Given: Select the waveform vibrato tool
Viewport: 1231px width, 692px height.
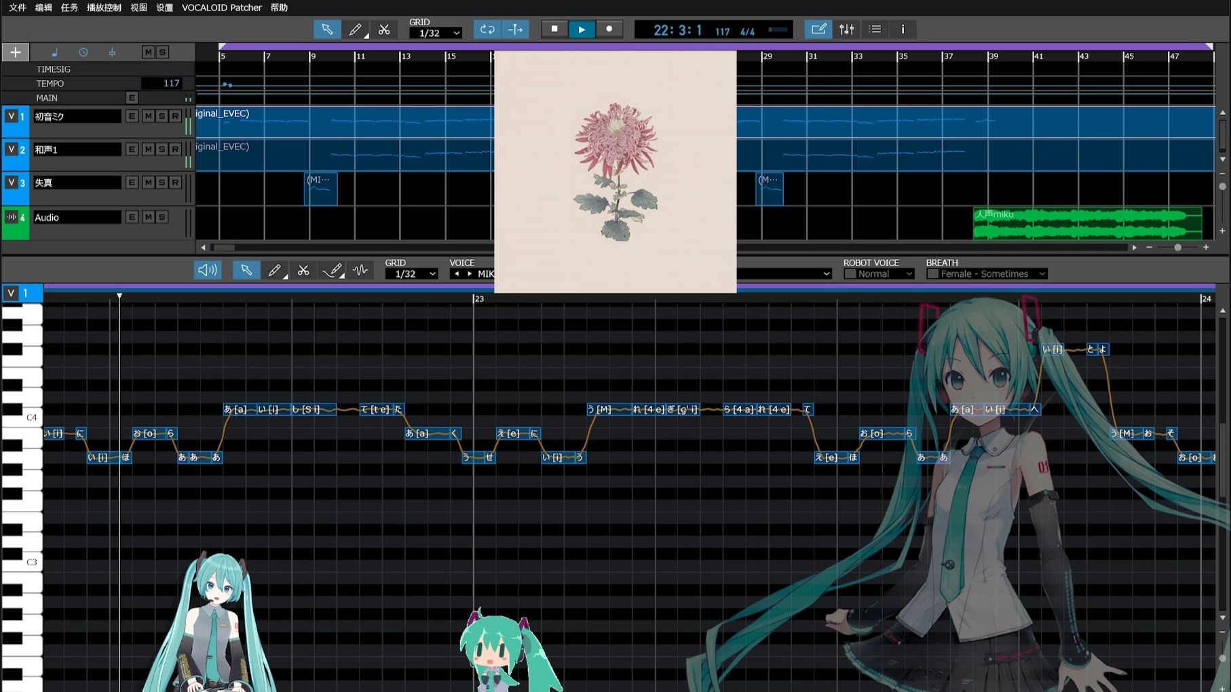Looking at the screenshot, I should pos(360,270).
